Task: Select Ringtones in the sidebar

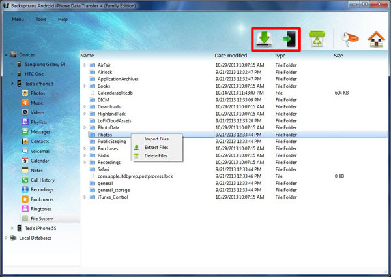Action: click(40, 209)
